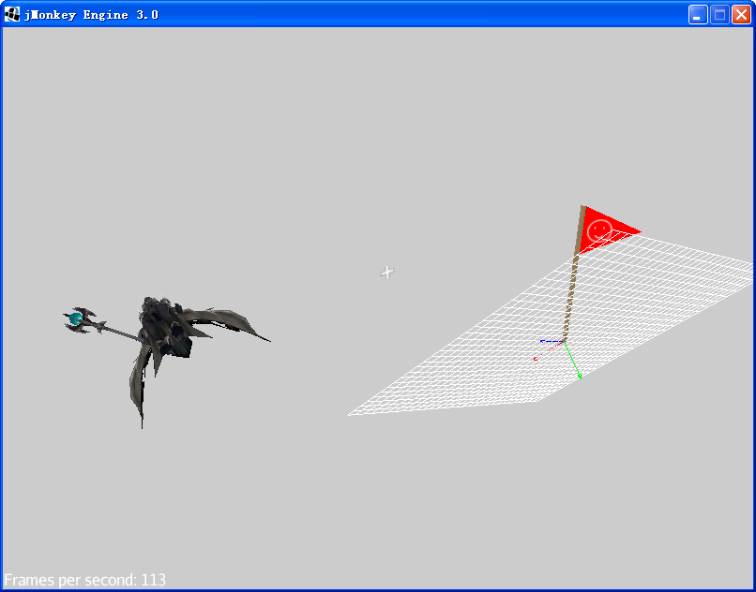Close the jMonkey Engine 3.0 window

pos(741,14)
